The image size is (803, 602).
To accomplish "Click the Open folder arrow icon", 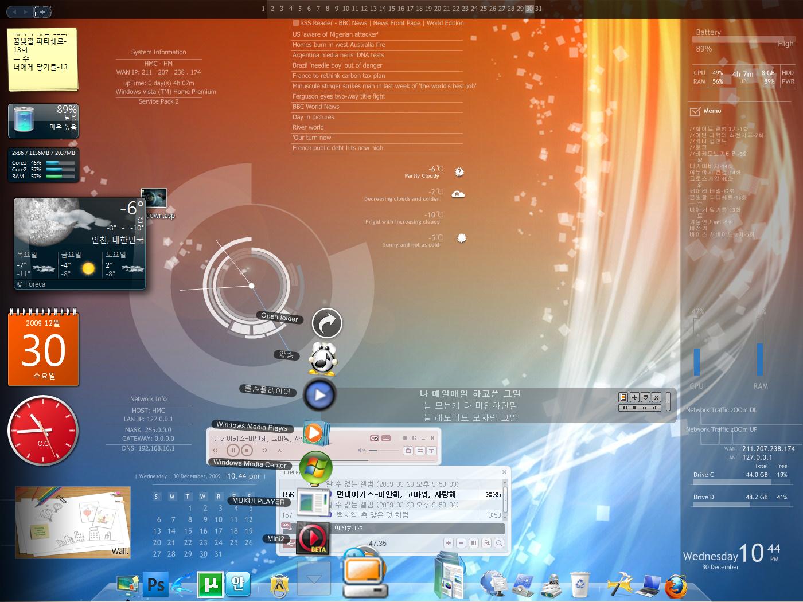I will tap(327, 323).
